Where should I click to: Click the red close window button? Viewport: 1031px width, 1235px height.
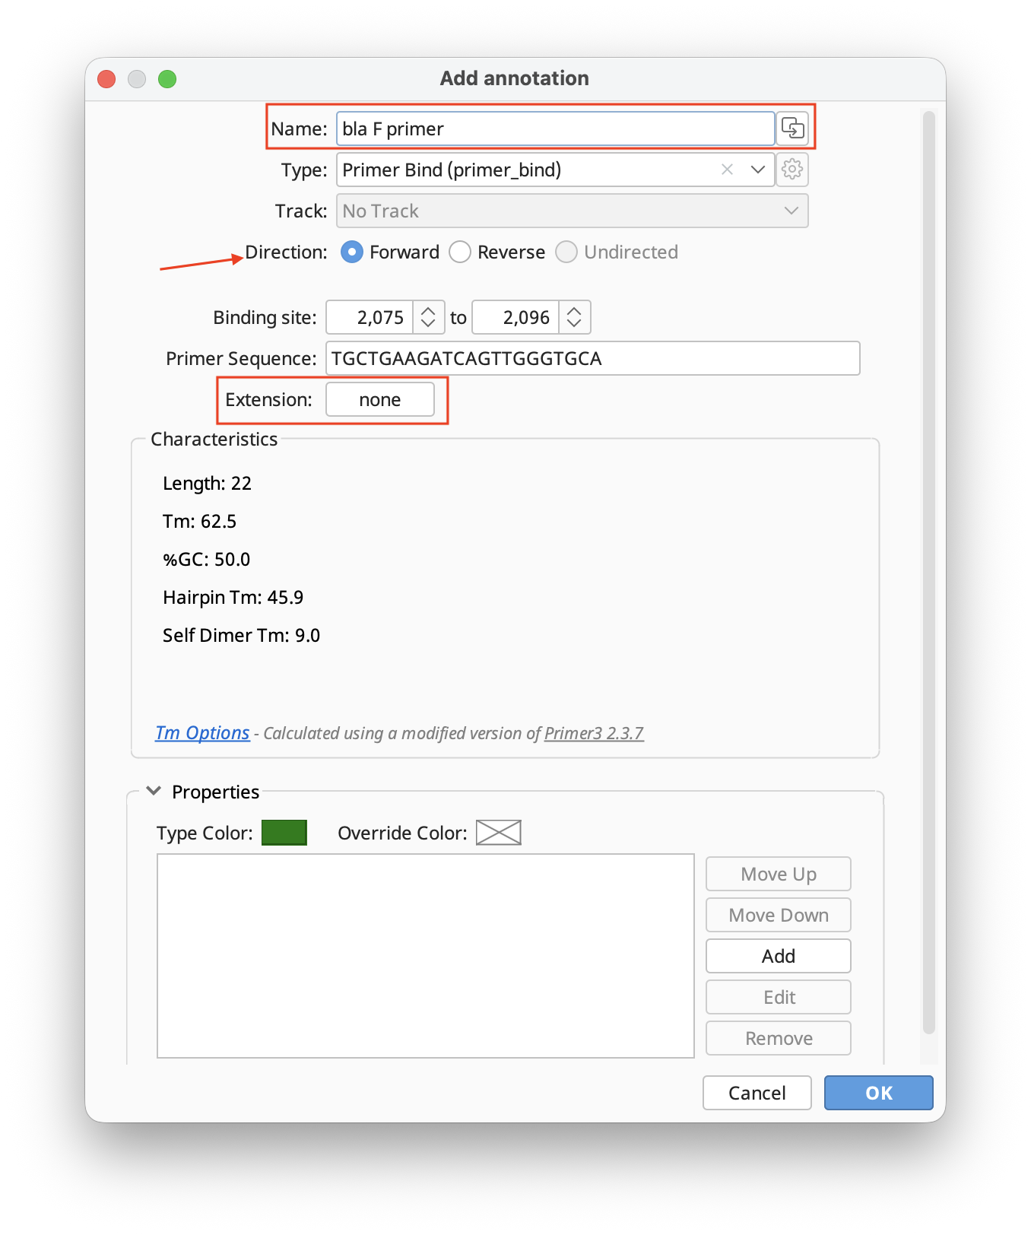107,79
